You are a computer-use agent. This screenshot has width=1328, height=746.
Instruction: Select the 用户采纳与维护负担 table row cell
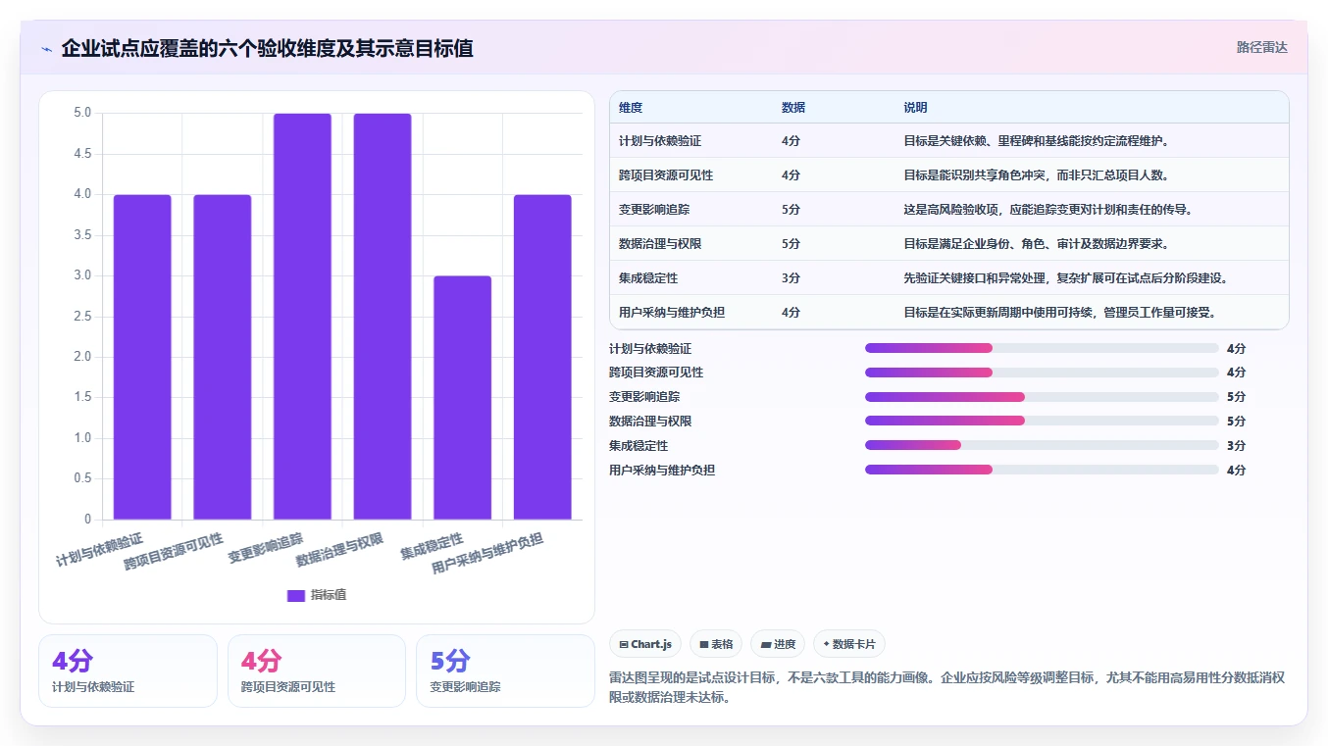pyautogui.click(x=672, y=313)
